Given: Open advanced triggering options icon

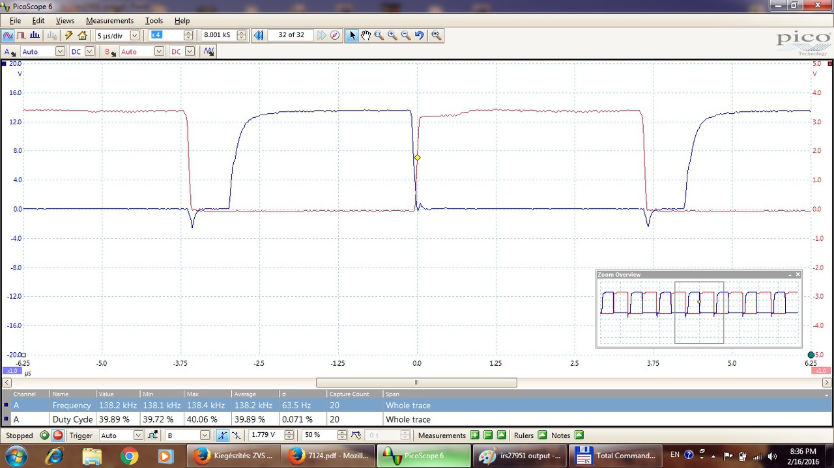Looking at the screenshot, I should point(153,435).
